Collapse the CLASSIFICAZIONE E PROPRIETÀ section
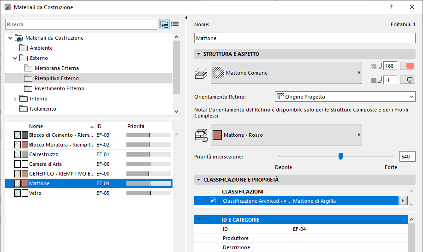 pyautogui.click(x=198, y=180)
